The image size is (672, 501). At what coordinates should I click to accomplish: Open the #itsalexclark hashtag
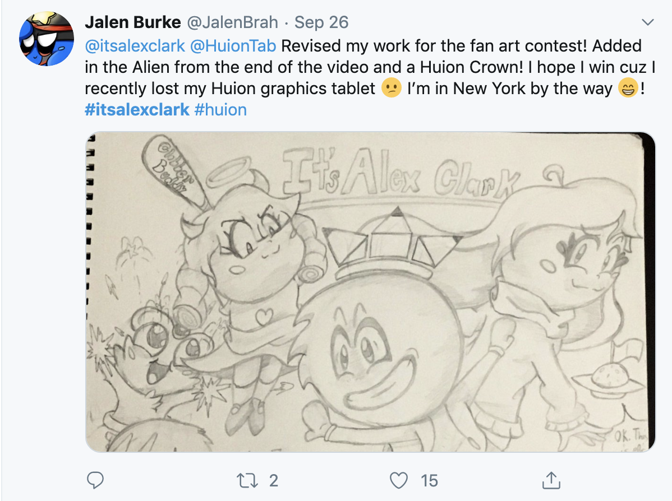pyautogui.click(x=137, y=110)
